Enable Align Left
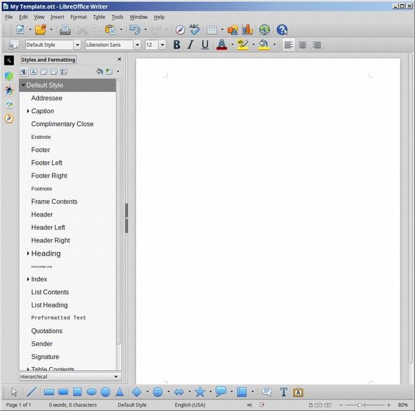Image resolution: width=415 pixels, height=411 pixels. 288,45
